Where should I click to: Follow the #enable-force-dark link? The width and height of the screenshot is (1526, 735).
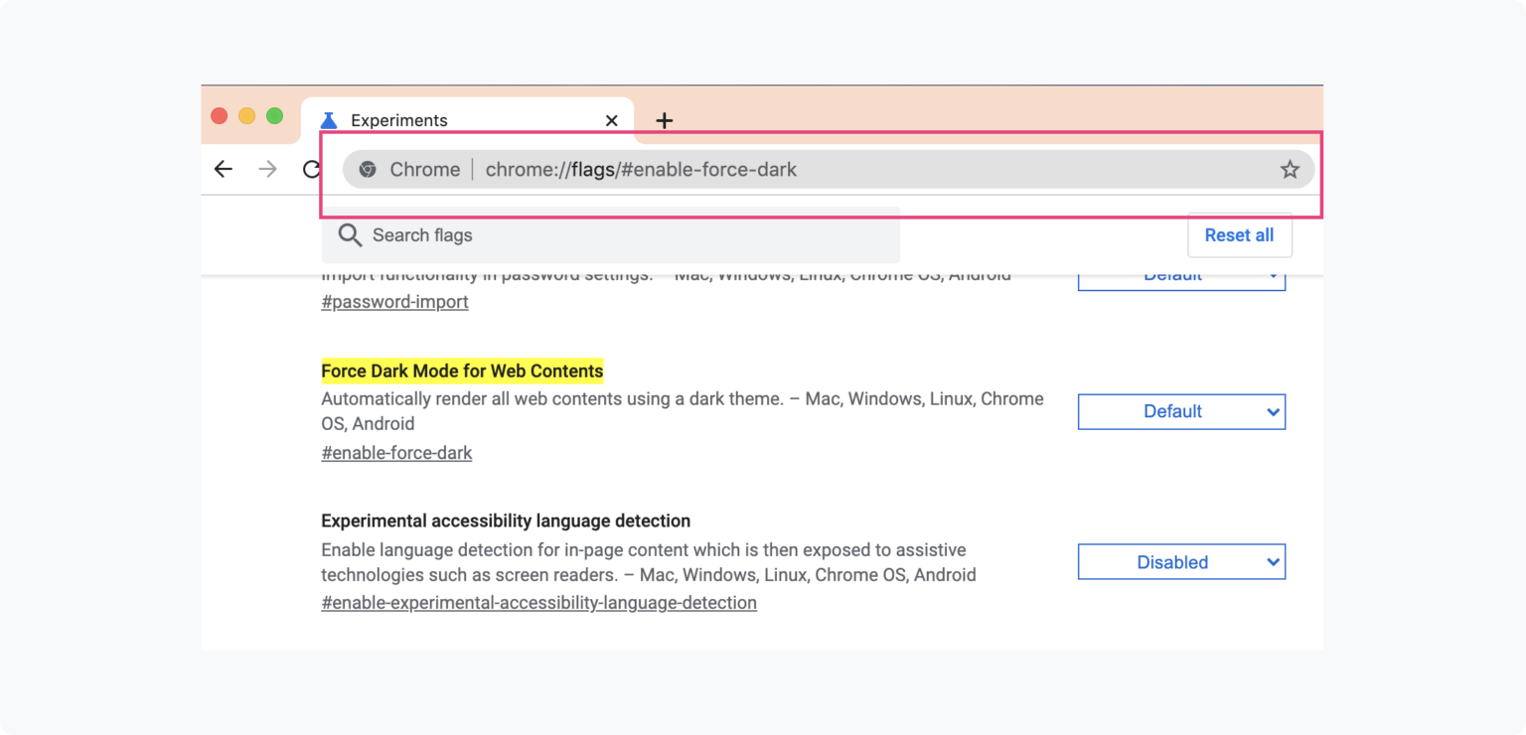coord(396,452)
